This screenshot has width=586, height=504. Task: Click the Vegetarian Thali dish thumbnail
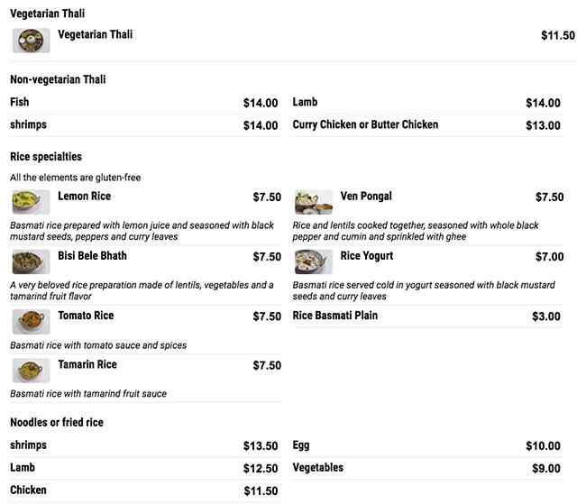pos(31,41)
